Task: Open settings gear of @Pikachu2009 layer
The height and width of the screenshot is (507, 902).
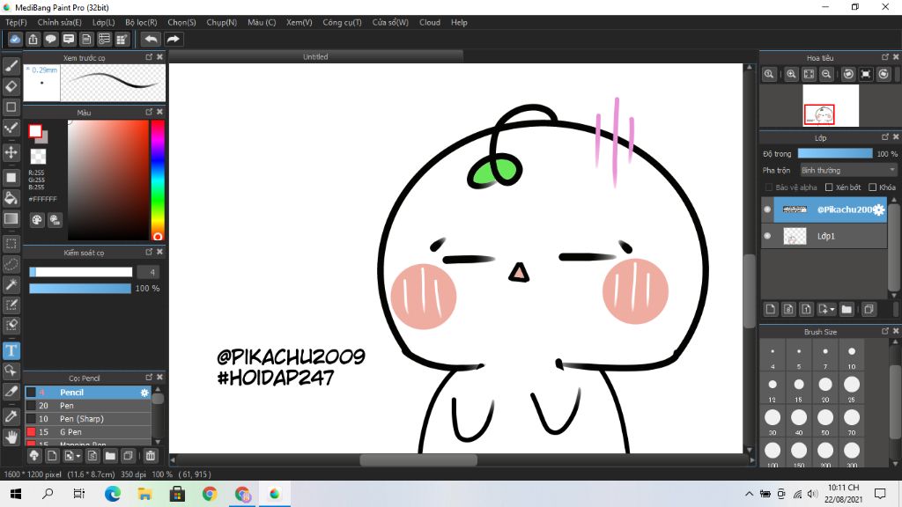Action: tap(879, 209)
